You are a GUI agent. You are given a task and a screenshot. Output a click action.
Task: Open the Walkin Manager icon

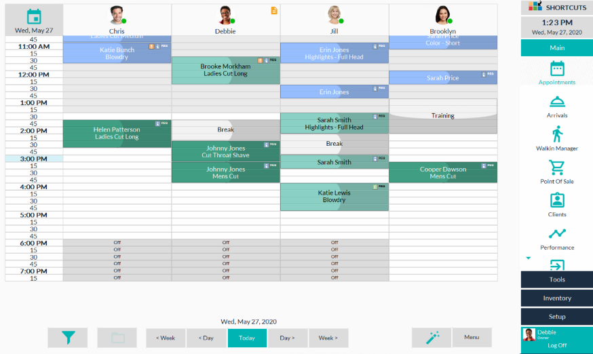(557, 134)
